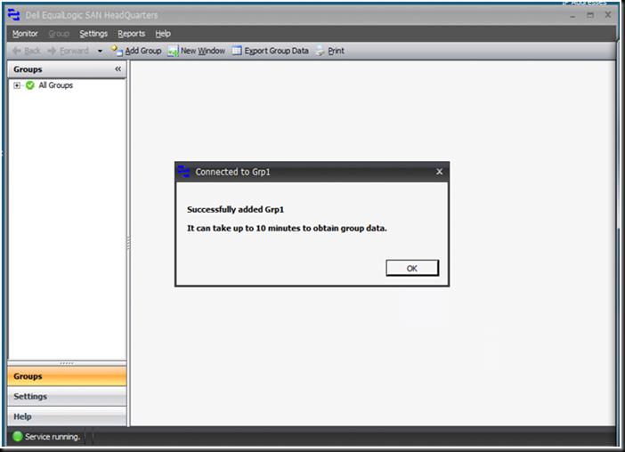Viewport: 625px width, 452px height.
Task: Maximize the SAN HeadQuarters window
Action: click(x=590, y=15)
